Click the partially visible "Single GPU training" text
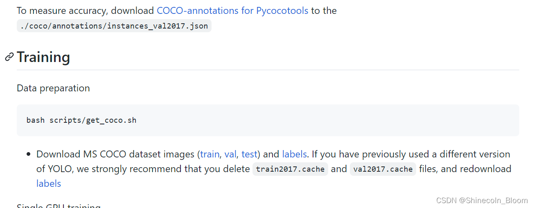 [x=59, y=205]
